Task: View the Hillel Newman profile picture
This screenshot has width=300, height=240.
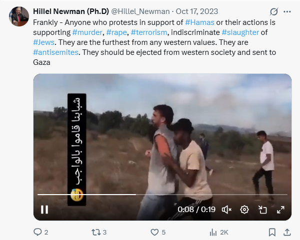Action: coord(19,16)
